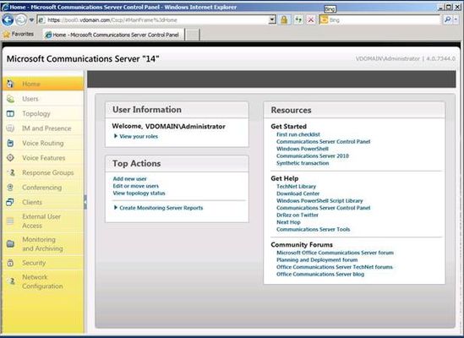Open Windows PowerShell link under Get Started

[x=303, y=149]
